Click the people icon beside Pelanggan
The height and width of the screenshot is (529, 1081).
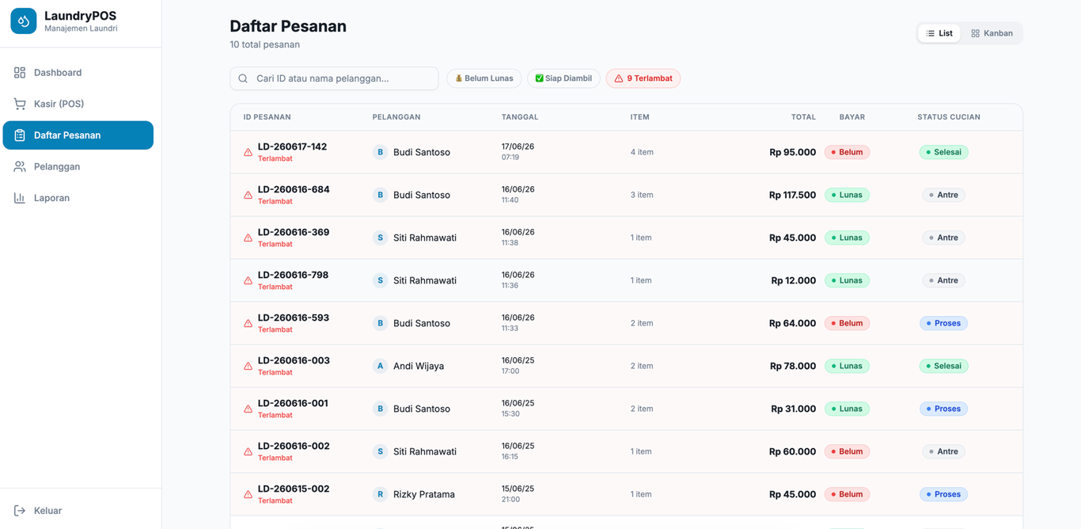pos(20,166)
